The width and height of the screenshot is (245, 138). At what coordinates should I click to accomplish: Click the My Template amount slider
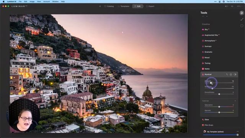pos(220,135)
